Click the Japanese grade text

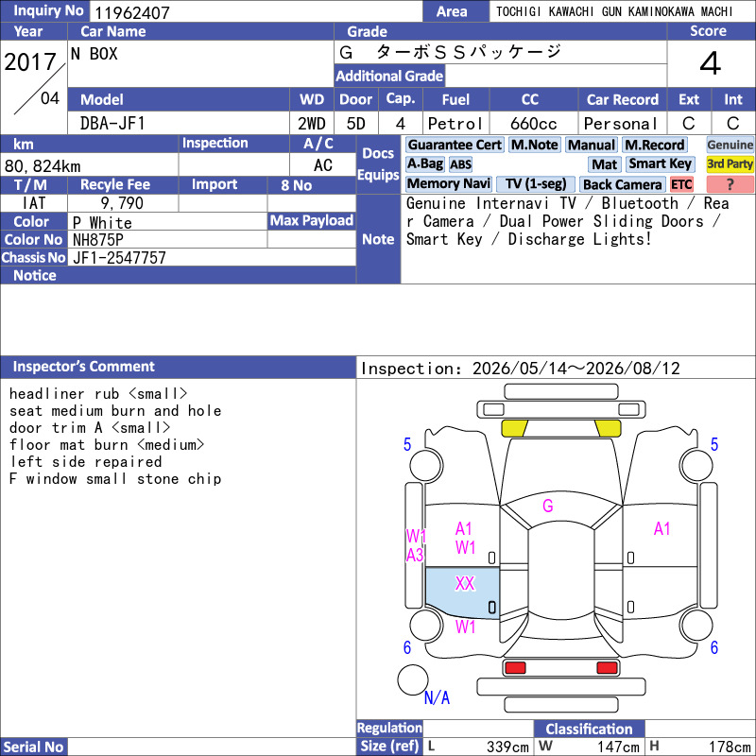point(451,52)
